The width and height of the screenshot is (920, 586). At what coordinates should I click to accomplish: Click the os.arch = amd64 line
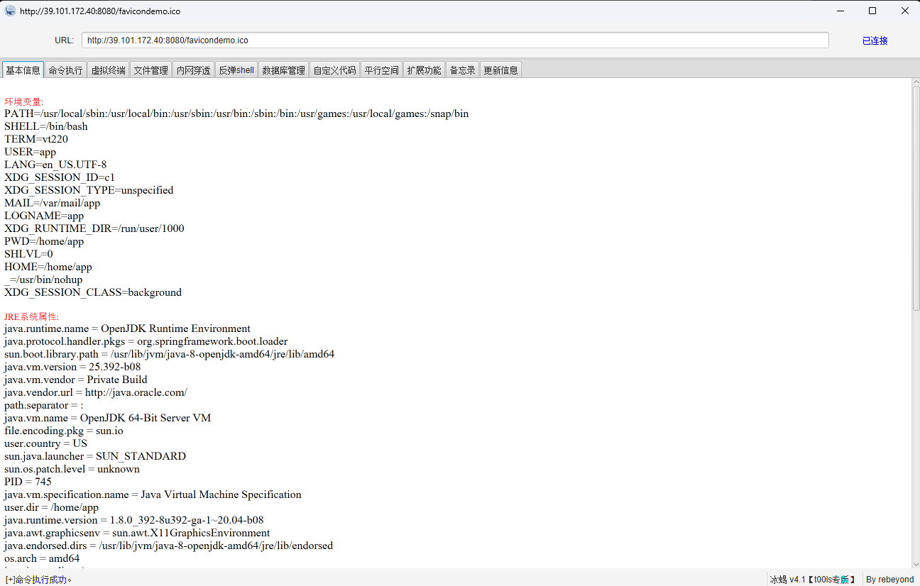42,558
